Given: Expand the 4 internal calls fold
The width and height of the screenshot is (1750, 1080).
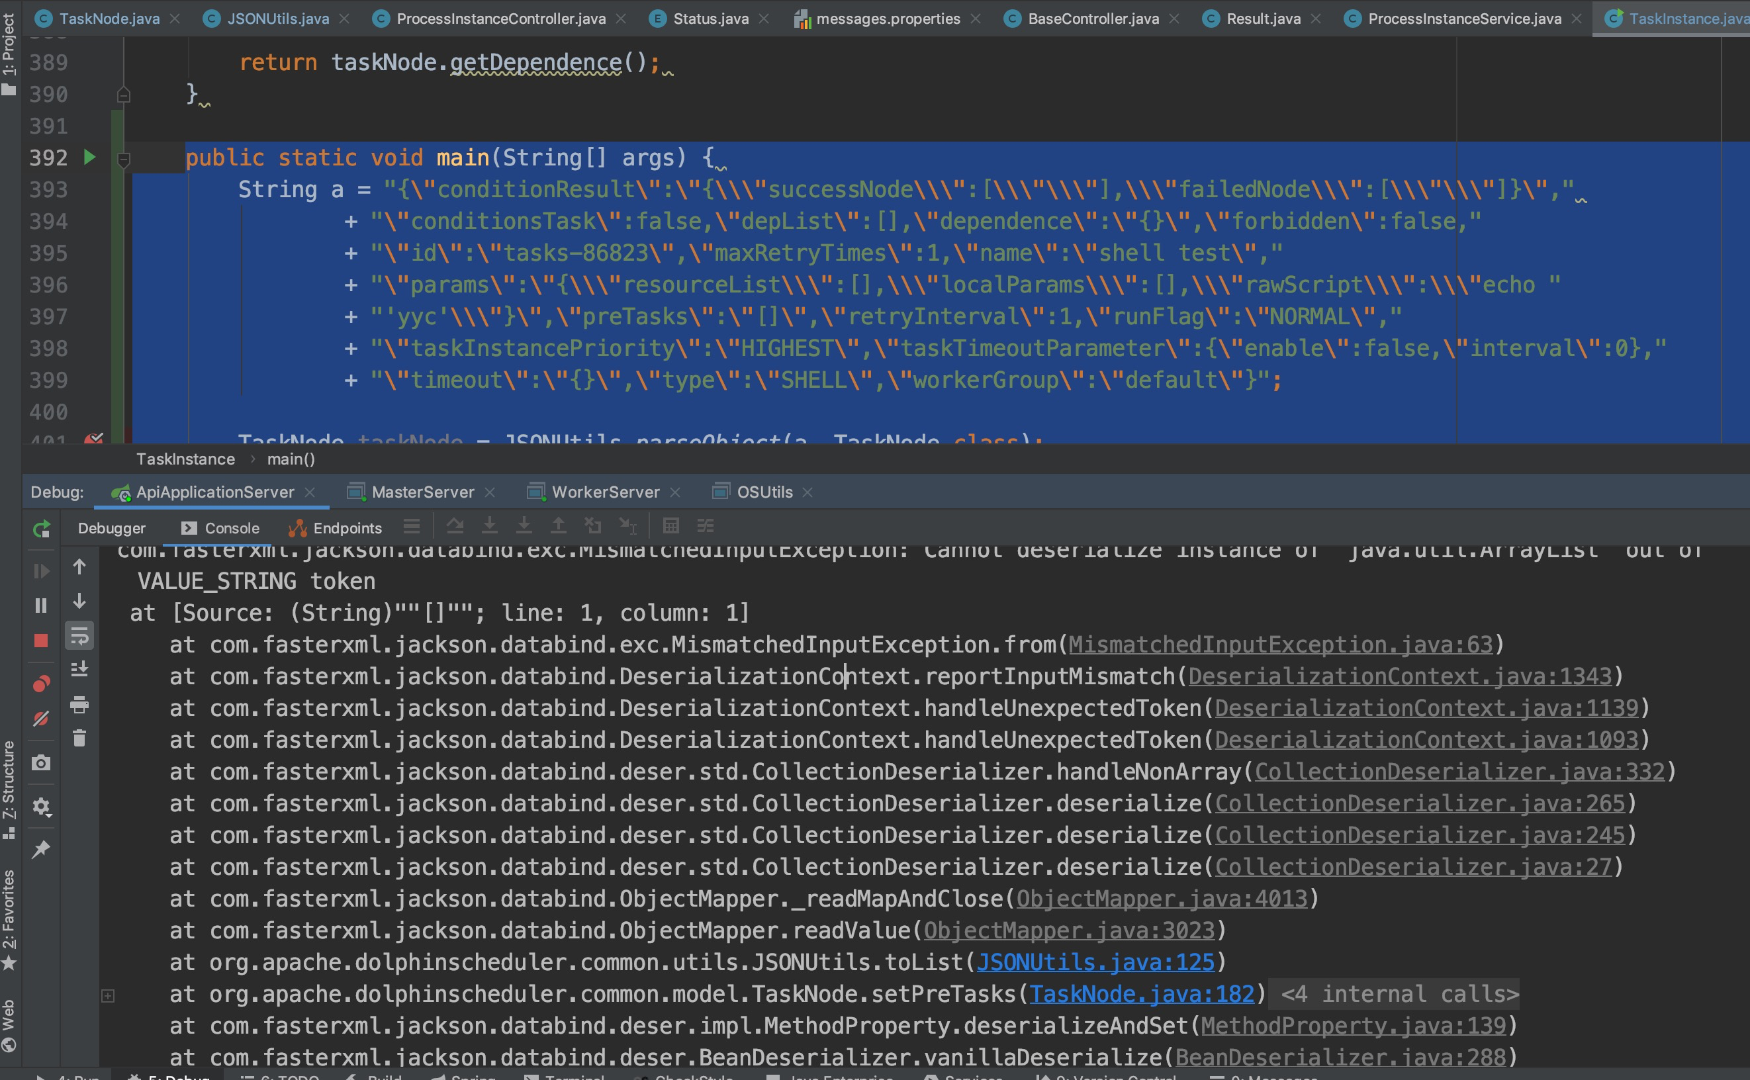Looking at the screenshot, I should [1399, 993].
